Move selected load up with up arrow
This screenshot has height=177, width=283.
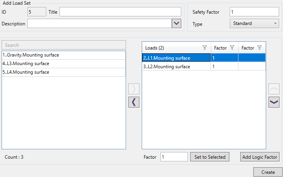(274, 89)
